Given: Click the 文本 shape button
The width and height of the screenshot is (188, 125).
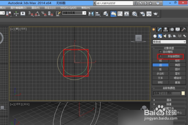Looking at the screenshot, I should (160, 78).
